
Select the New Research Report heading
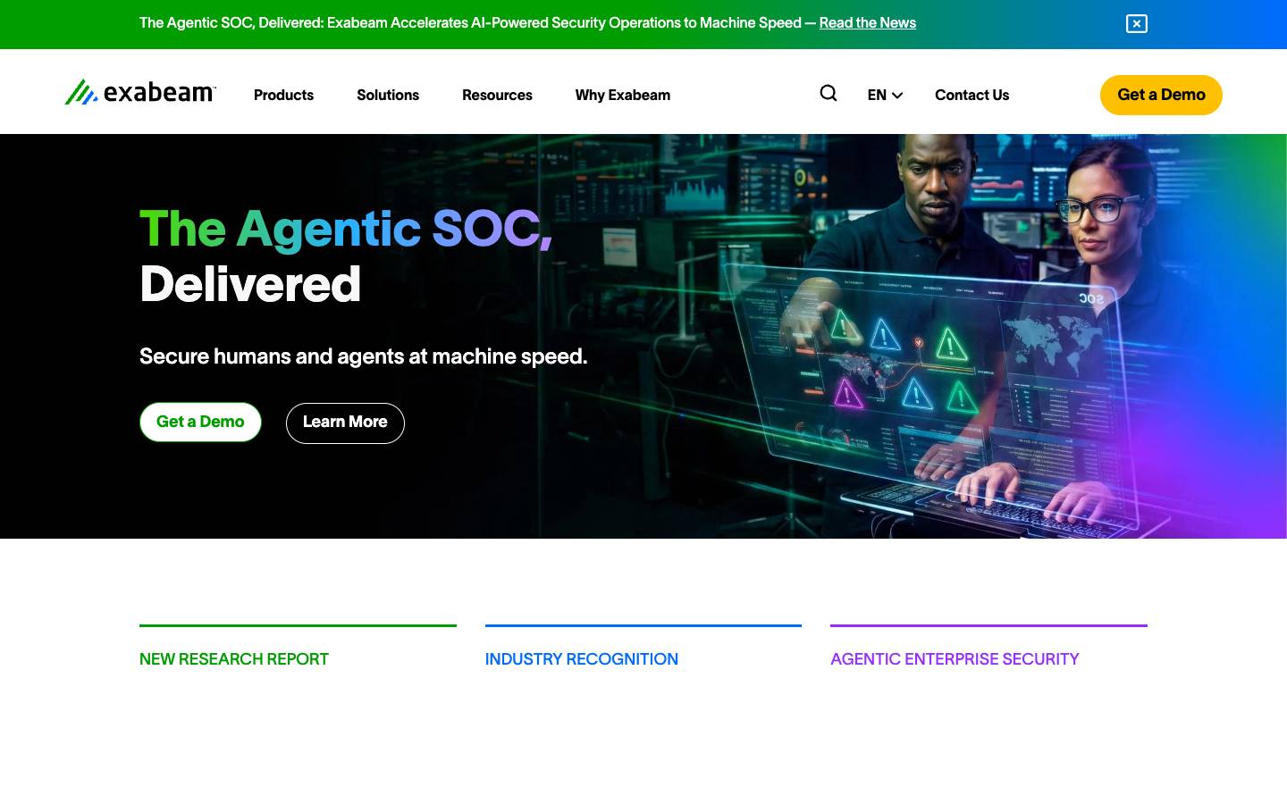tap(234, 659)
